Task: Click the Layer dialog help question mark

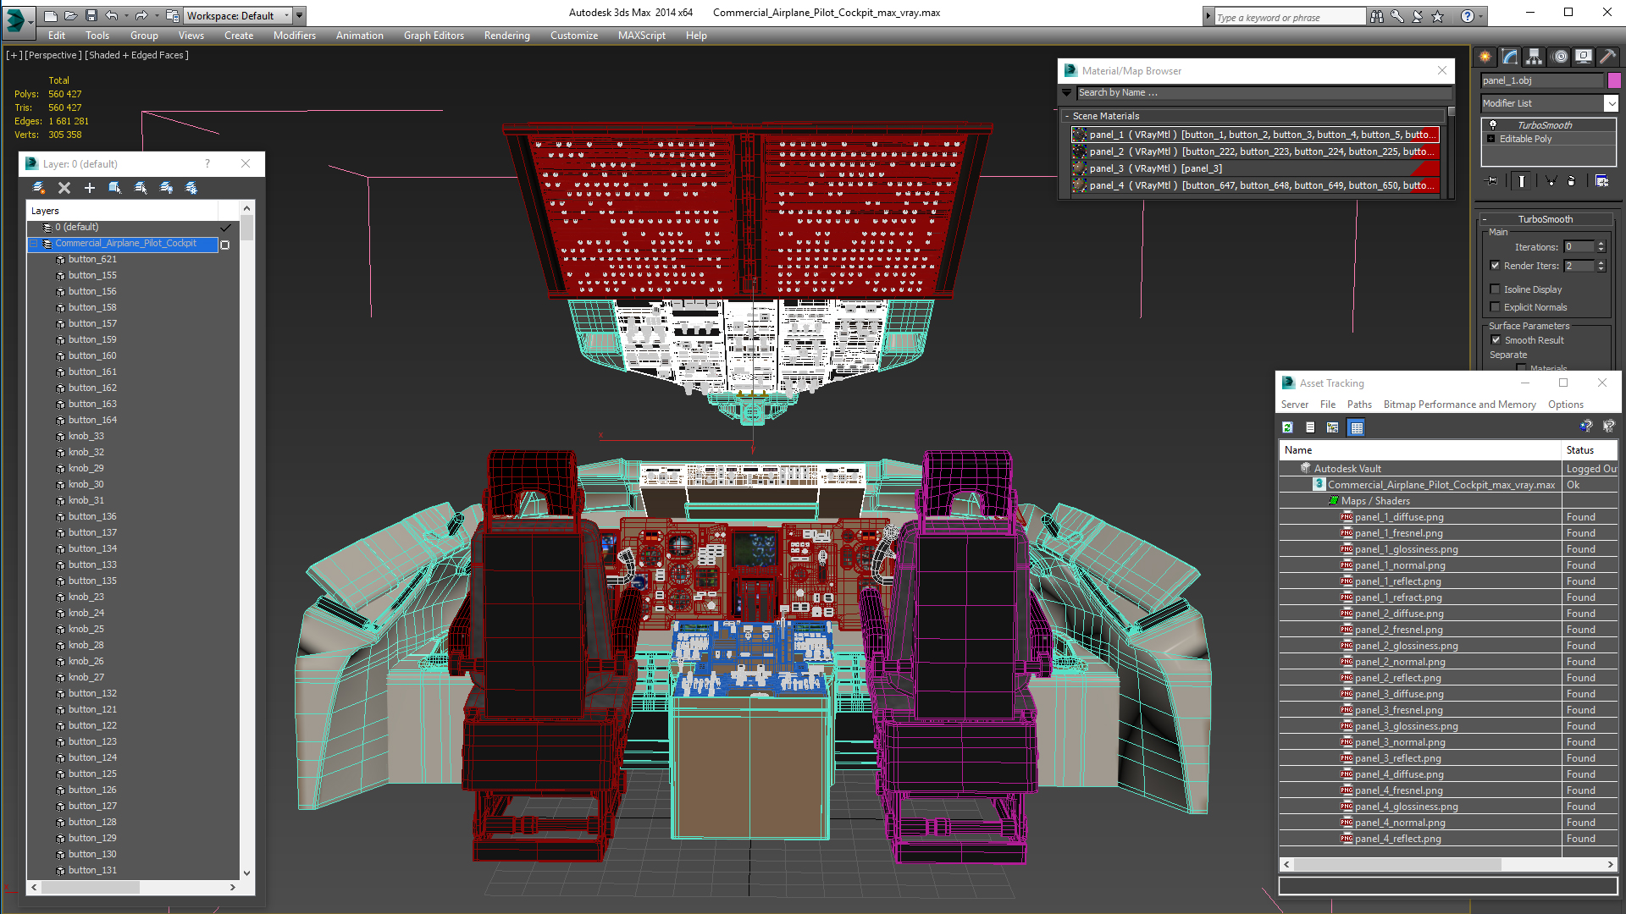Action: point(207,163)
